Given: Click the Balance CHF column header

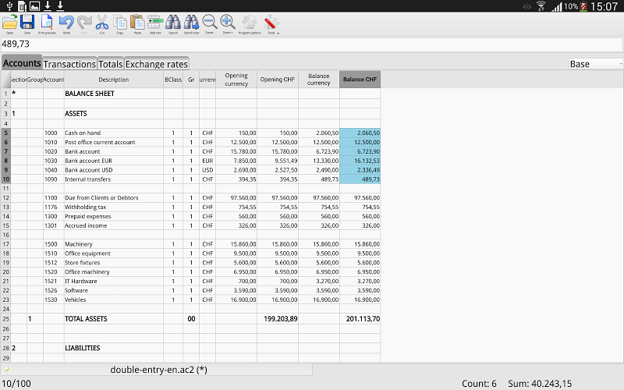Looking at the screenshot, I should (x=360, y=80).
